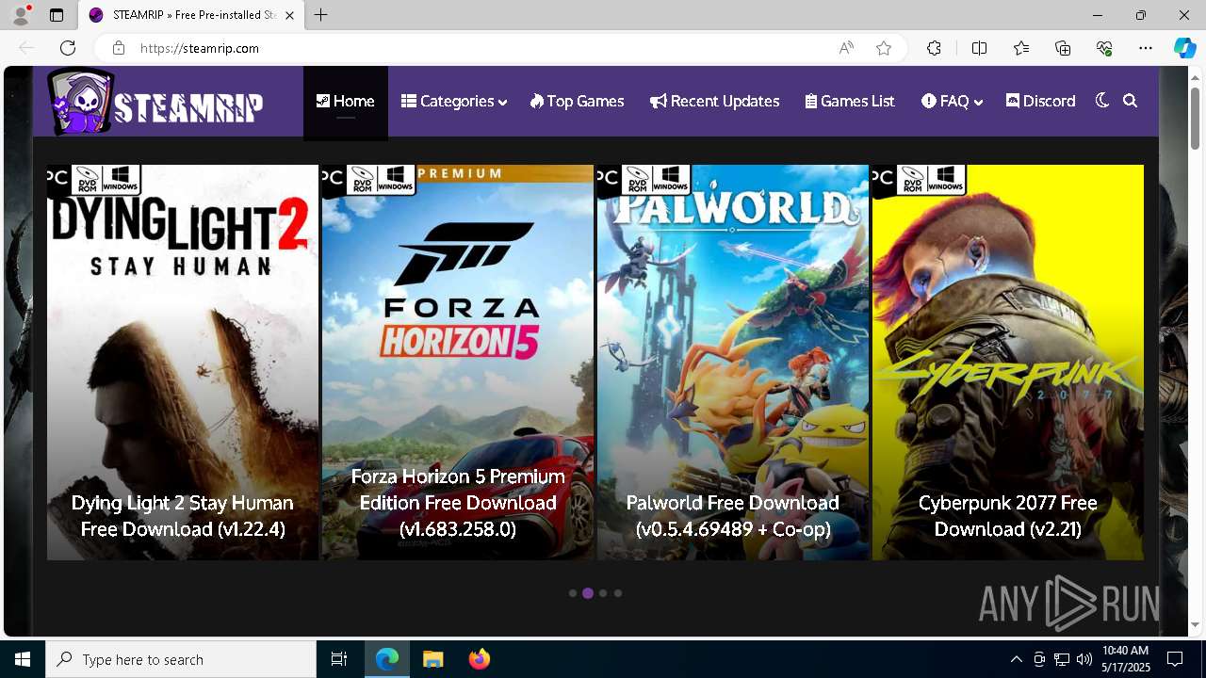Click the page vertical scrollbar thumb
Image resolution: width=1206 pixels, height=678 pixels.
coord(1195,118)
